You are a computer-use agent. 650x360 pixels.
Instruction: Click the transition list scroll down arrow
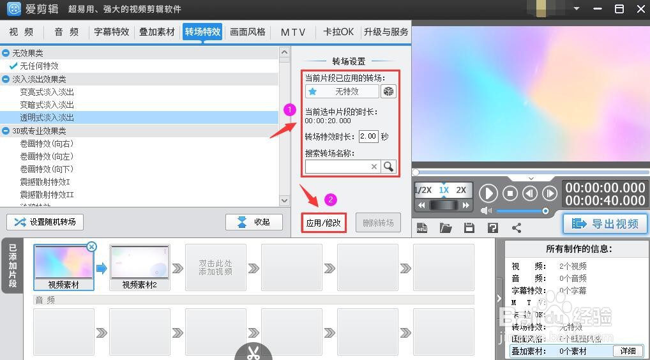pyautogui.click(x=284, y=200)
